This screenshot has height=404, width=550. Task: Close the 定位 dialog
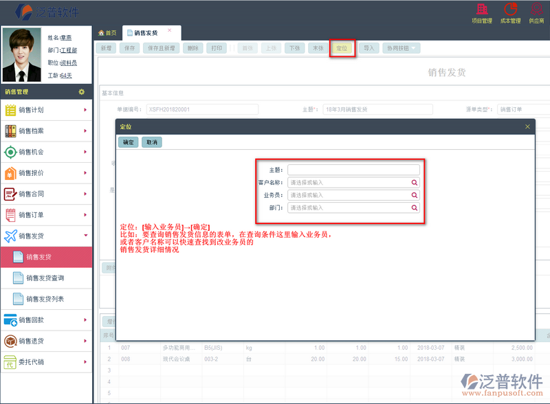[x=527, y=126]
